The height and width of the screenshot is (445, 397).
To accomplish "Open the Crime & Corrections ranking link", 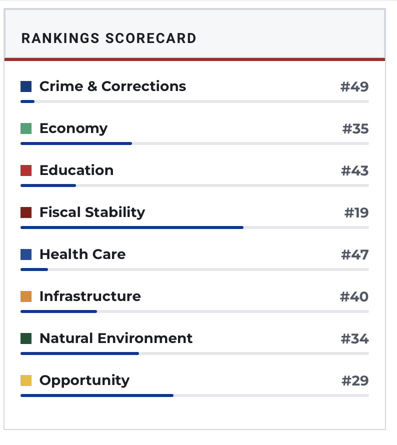I will click(x=112, y=86).
